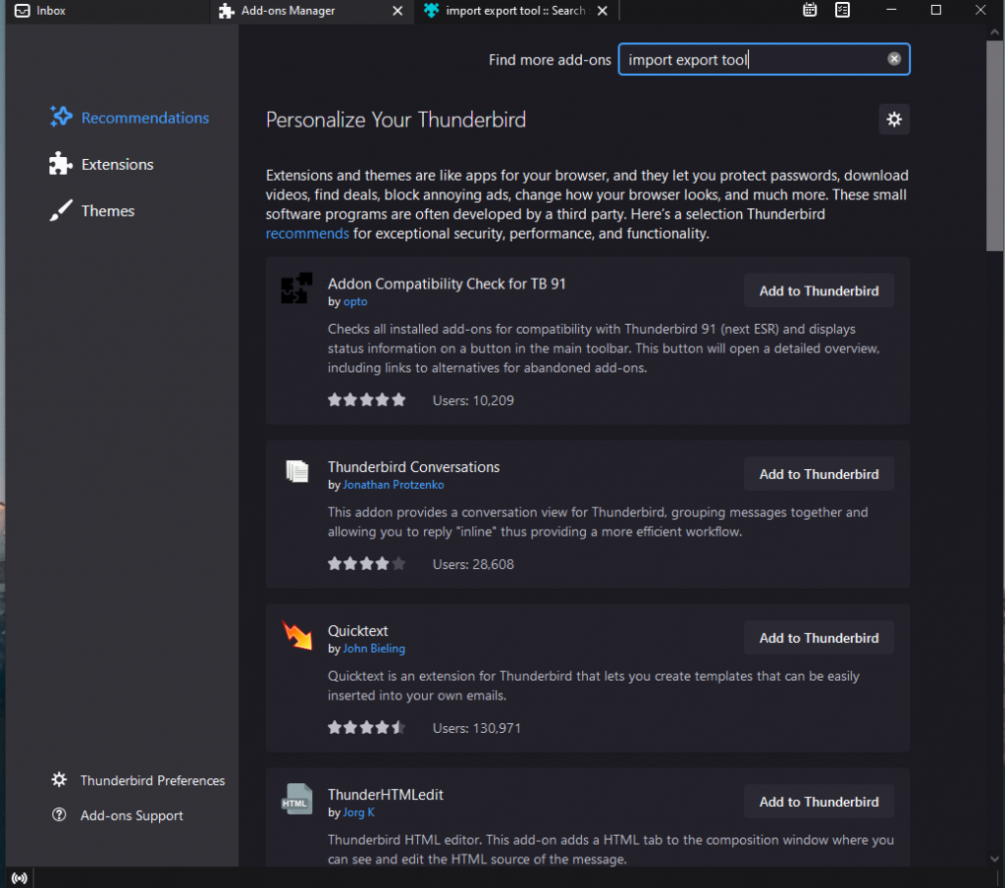Open the add-ons tools gear menu
Screen dimensions: 1005x888
point(894,119)
